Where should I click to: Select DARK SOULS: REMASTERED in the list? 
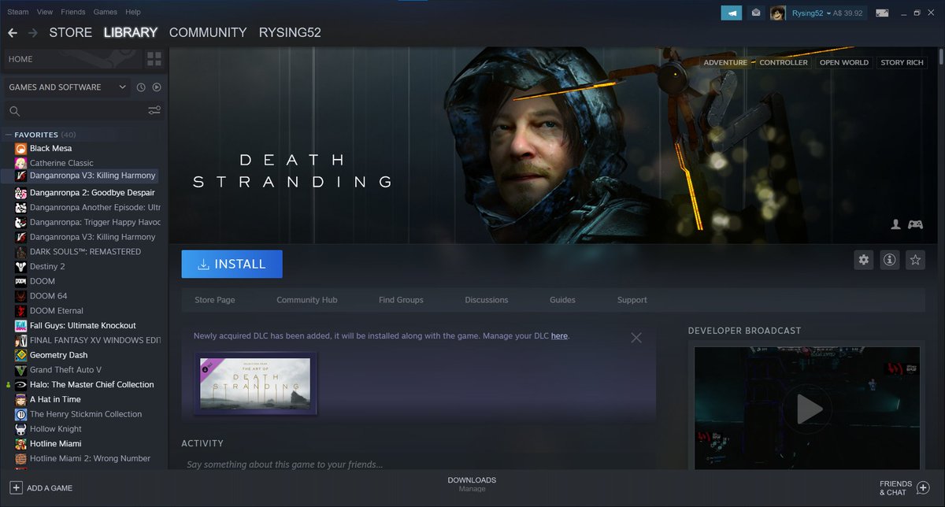click(85, 252)
